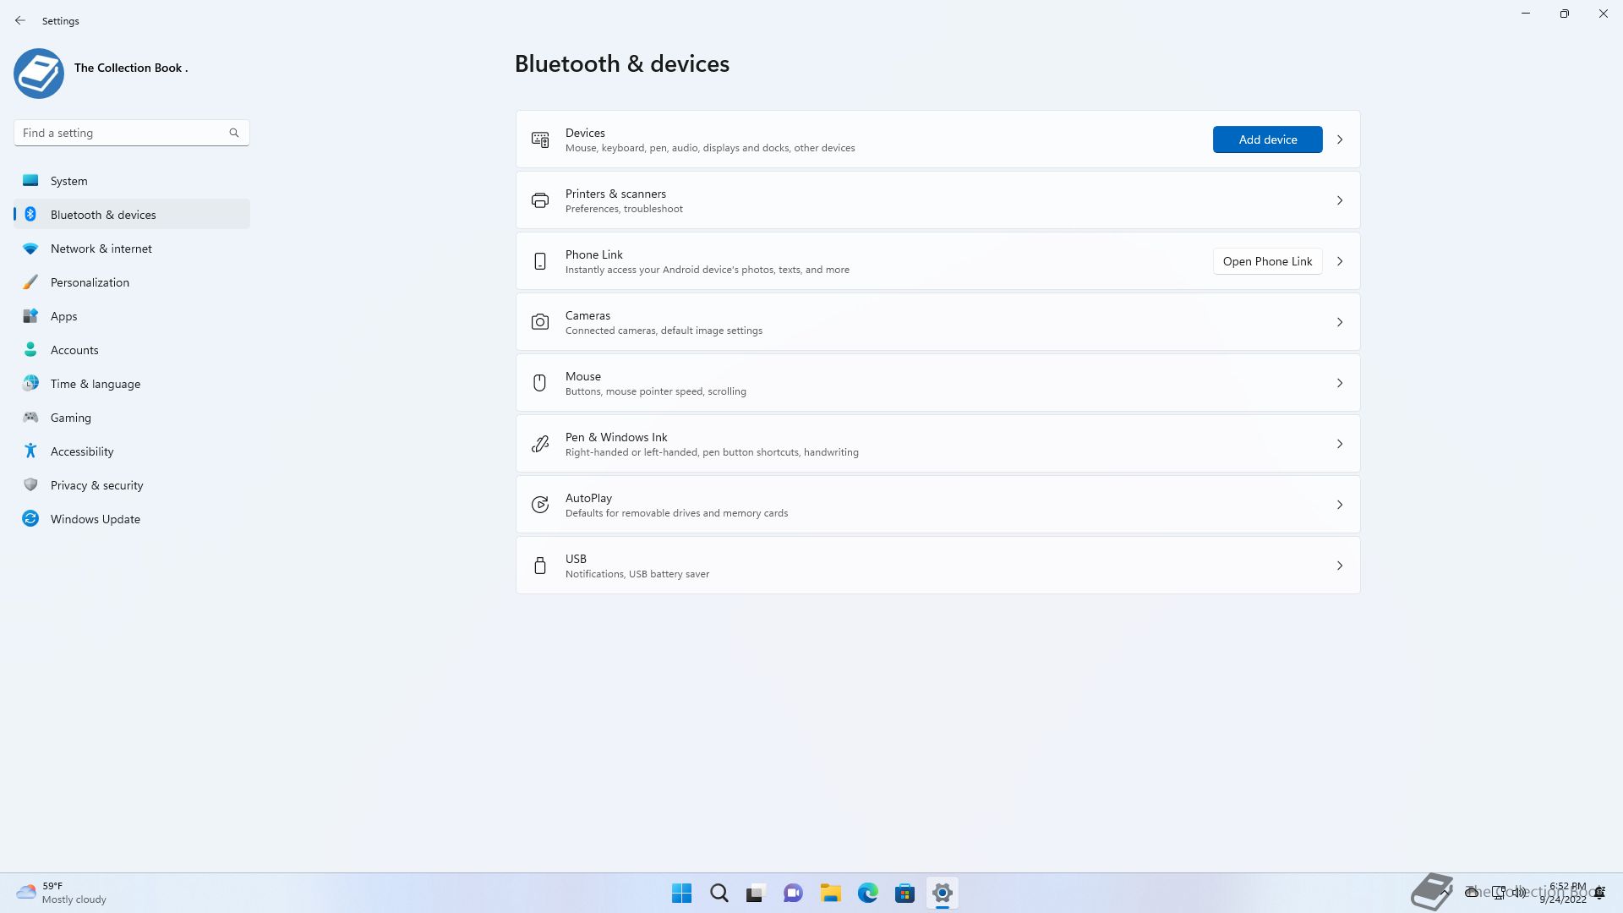This screenshot has height=913, width=1623.
Task: Click The Collection Book profile avatar
Action: pyautogui.click(x=39, y=74)
